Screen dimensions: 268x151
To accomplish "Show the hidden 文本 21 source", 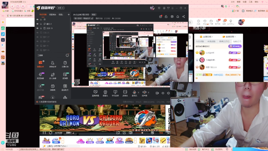I will (x=38, y=33).
